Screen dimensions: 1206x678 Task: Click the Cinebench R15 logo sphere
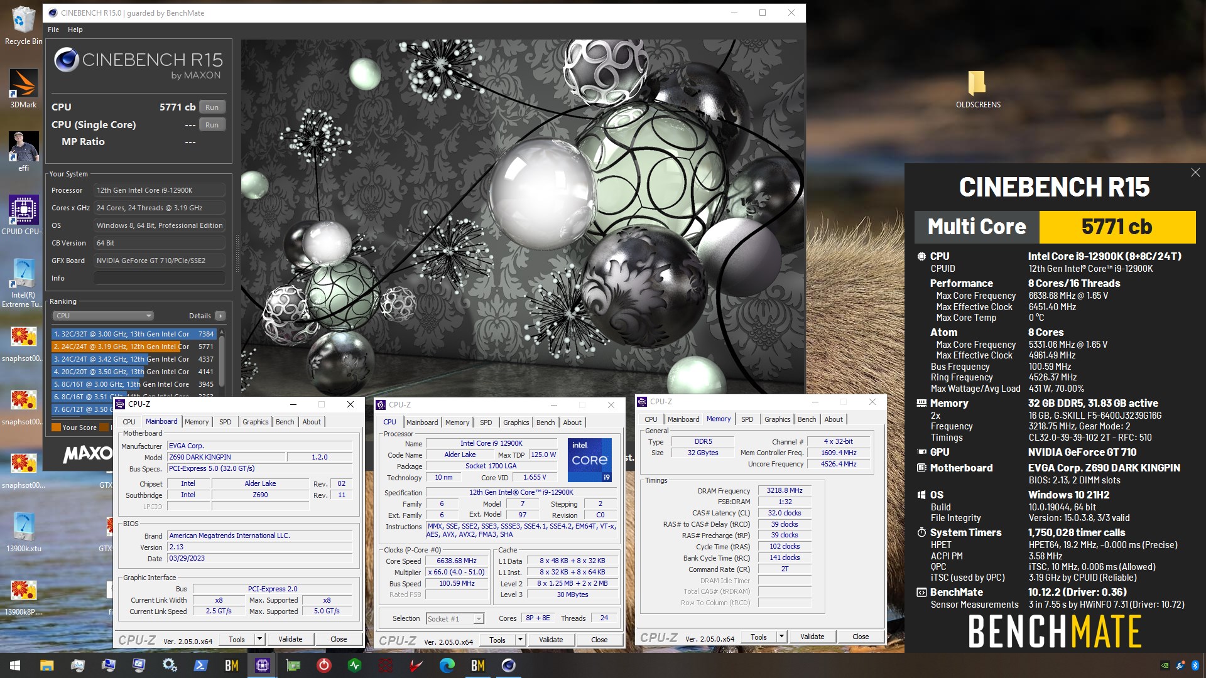click(67, 60)
